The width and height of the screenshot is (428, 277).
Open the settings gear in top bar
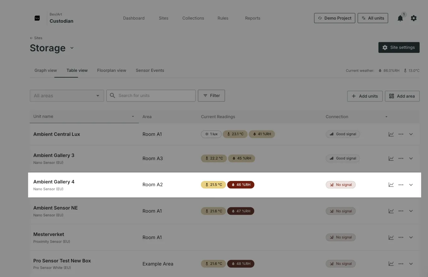[414, 18]
